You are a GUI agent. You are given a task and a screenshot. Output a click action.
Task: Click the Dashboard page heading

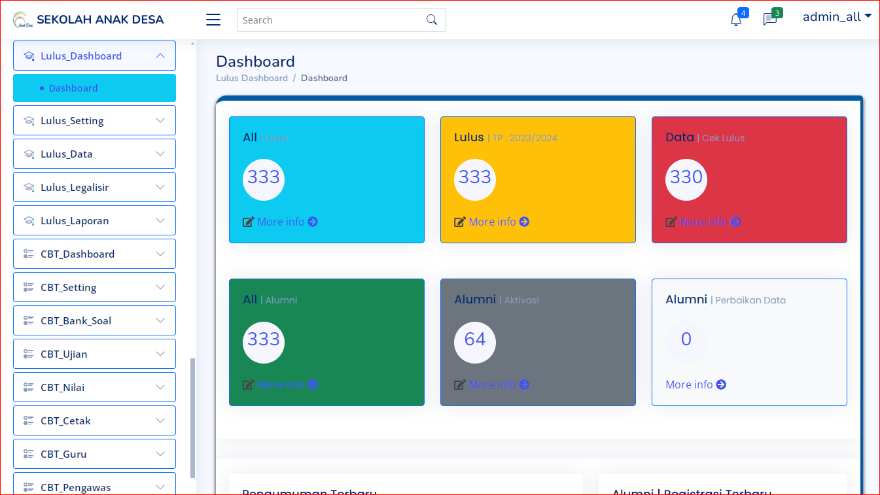click(x=255, y=61)
